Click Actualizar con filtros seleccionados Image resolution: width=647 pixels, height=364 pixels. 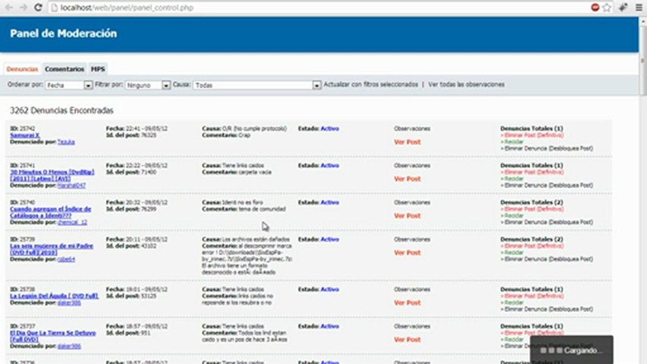point(371,84)
